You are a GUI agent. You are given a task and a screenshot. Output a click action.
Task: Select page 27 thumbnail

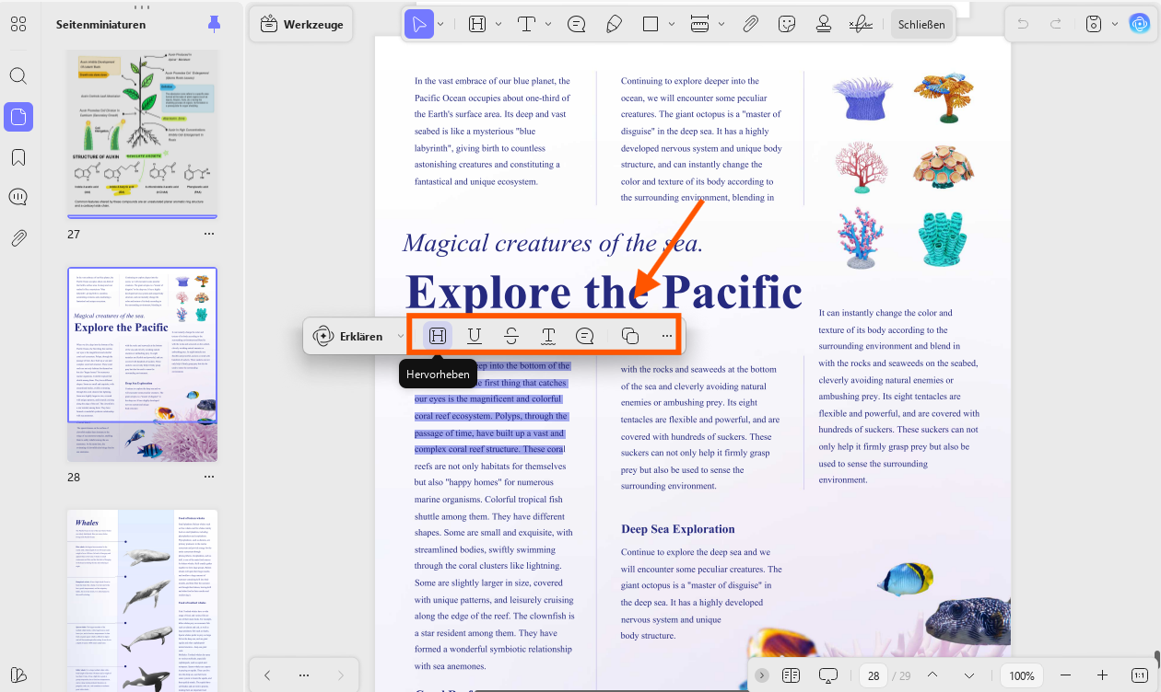(x=142, y=133)
